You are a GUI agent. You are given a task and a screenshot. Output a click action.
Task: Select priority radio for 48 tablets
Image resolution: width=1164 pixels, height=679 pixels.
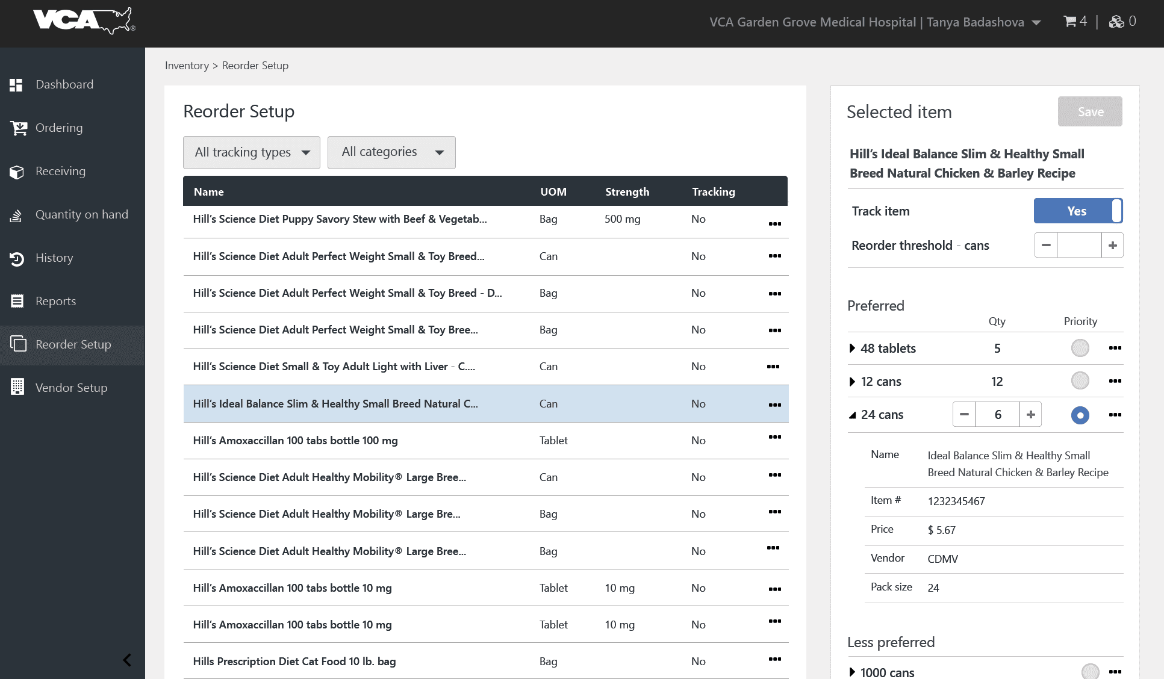(1080, 348)
